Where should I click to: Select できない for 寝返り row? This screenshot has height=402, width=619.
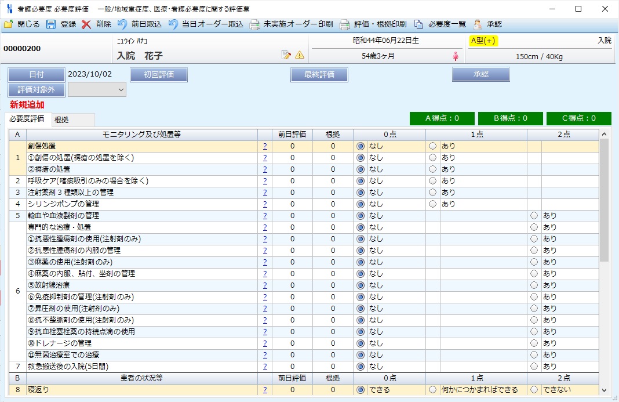coord(534,390)
